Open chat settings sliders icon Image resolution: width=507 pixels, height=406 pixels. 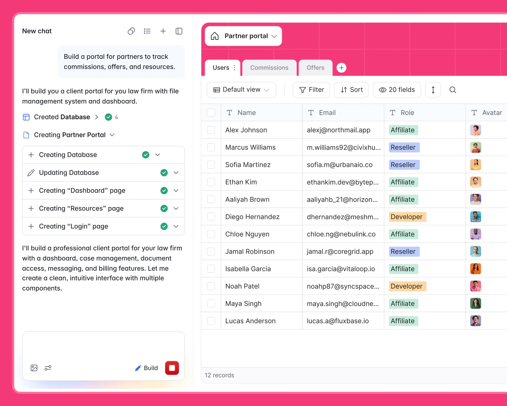point(48,368)
